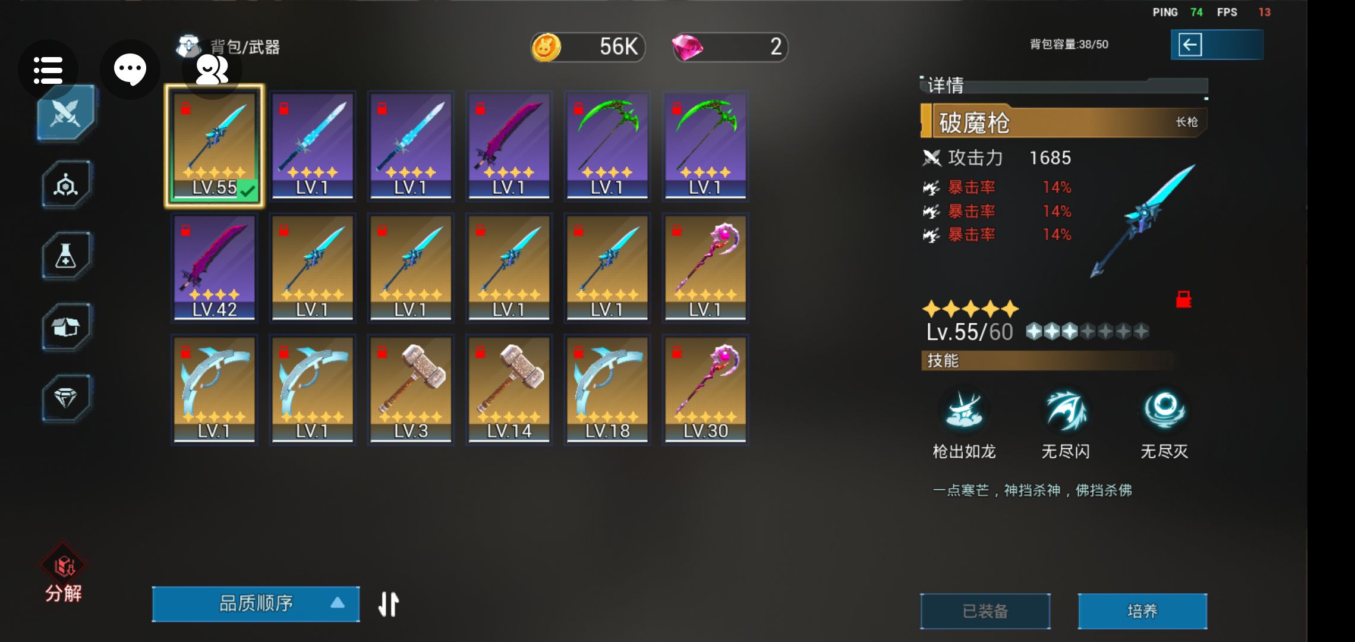Open the gem diamond category icon
Image resolution: width=1355 pixels, height=642 pixels.
coord(65,398)
